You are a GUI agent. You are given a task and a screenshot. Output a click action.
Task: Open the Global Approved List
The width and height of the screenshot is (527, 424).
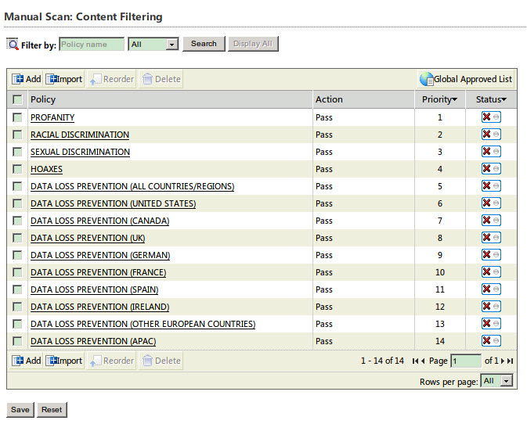[x=466, y=79]
